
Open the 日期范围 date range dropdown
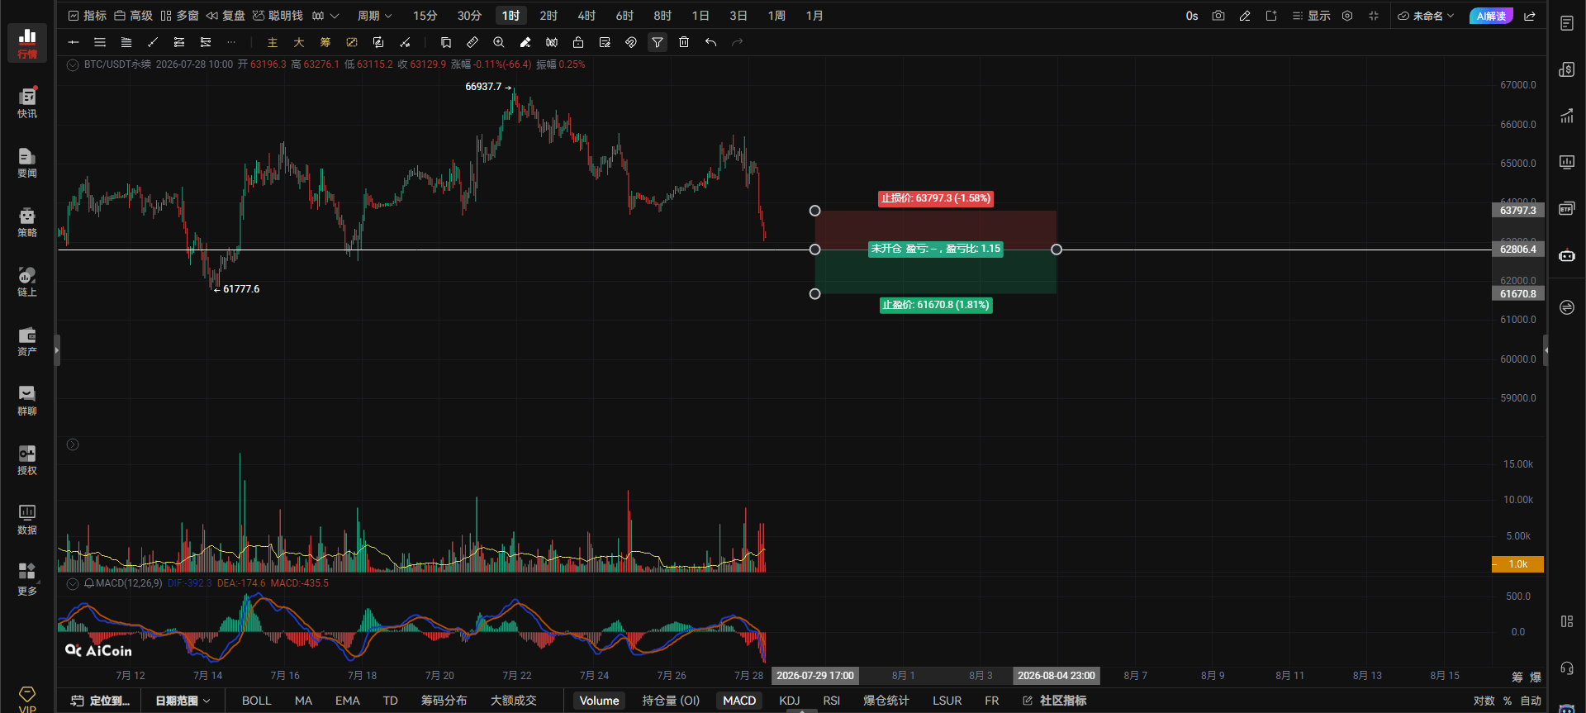click(183, 701)
